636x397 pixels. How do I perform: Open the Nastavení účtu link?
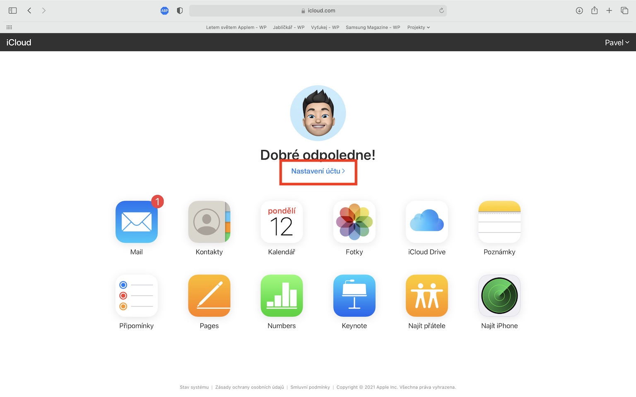pyautogui.click(x=318, y=171)
